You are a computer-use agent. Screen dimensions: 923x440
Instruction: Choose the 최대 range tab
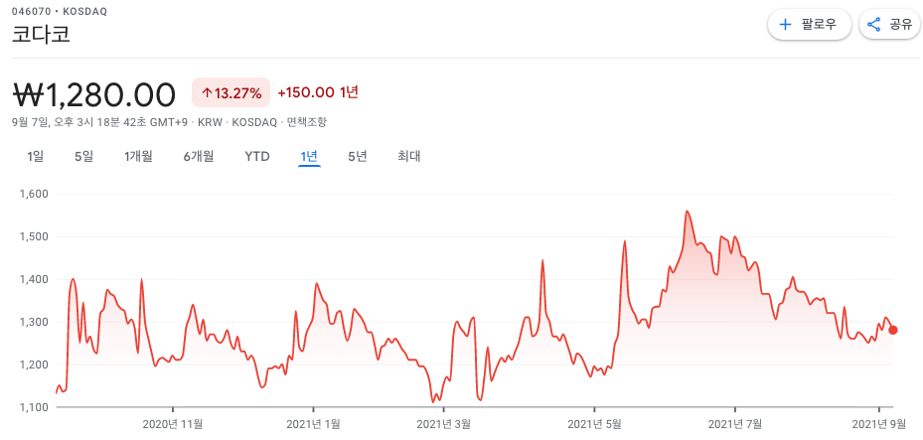tap(408, 157)
